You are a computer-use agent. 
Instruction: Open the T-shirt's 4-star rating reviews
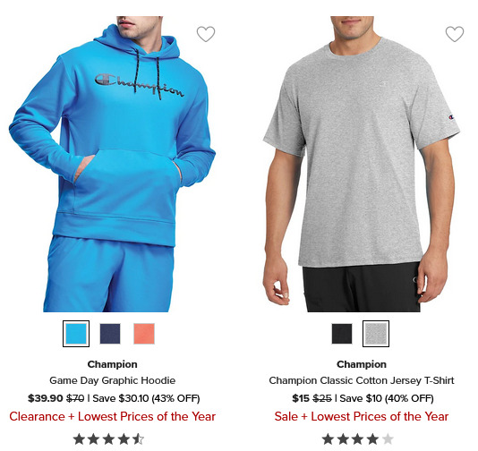click(358, 439)
